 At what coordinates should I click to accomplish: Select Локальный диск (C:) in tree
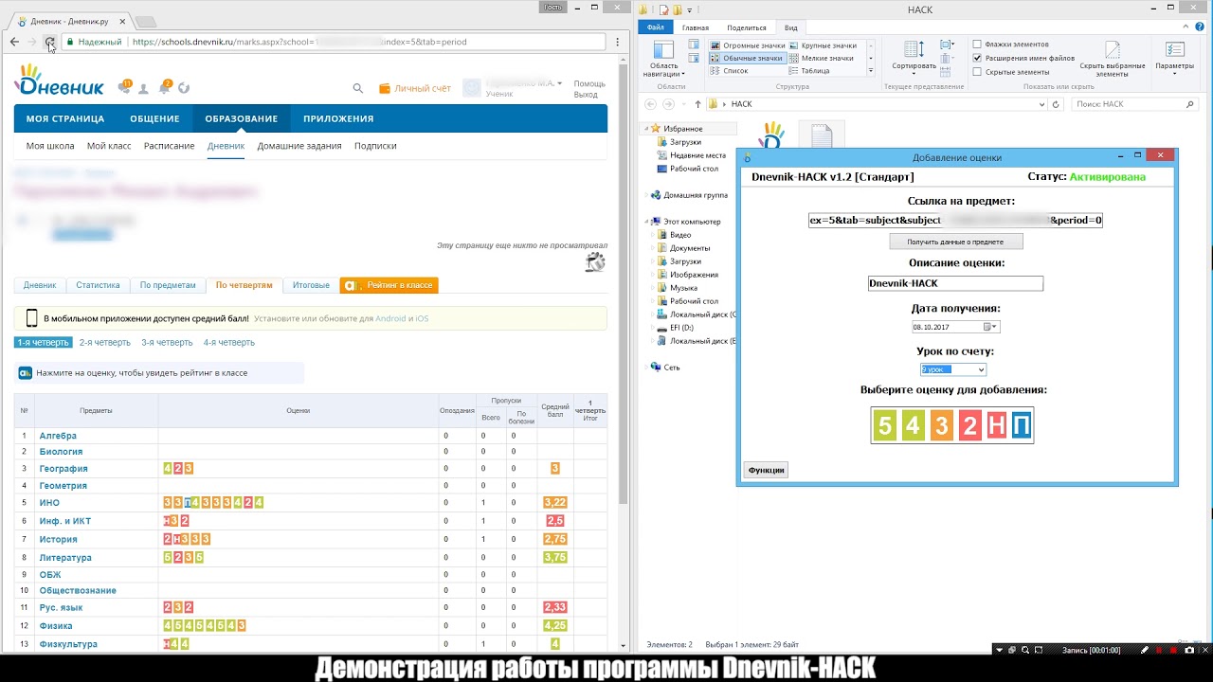pyautogui.click(x=697, y=314)
